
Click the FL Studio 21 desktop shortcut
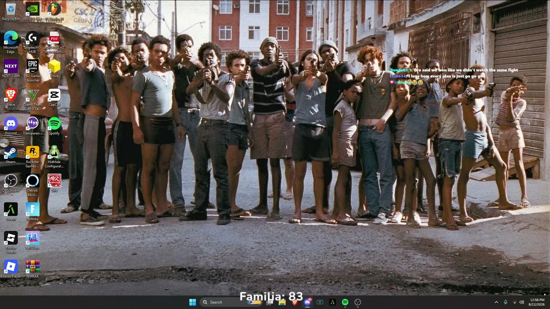tap(54, 12)
